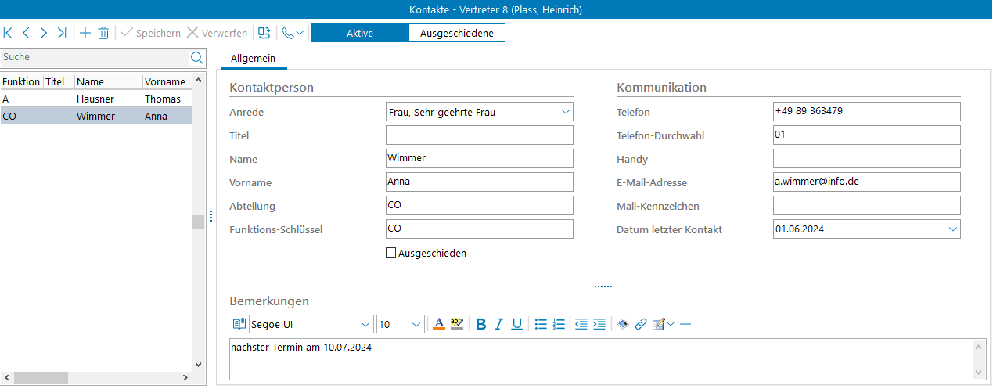
Task: Toggle underline formatting in remarks toolbar
Action: coord(517,324)
